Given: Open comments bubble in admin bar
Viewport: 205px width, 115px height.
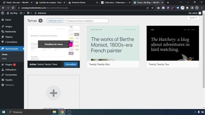Looking at the screenshot, I should tap(29, 13).
